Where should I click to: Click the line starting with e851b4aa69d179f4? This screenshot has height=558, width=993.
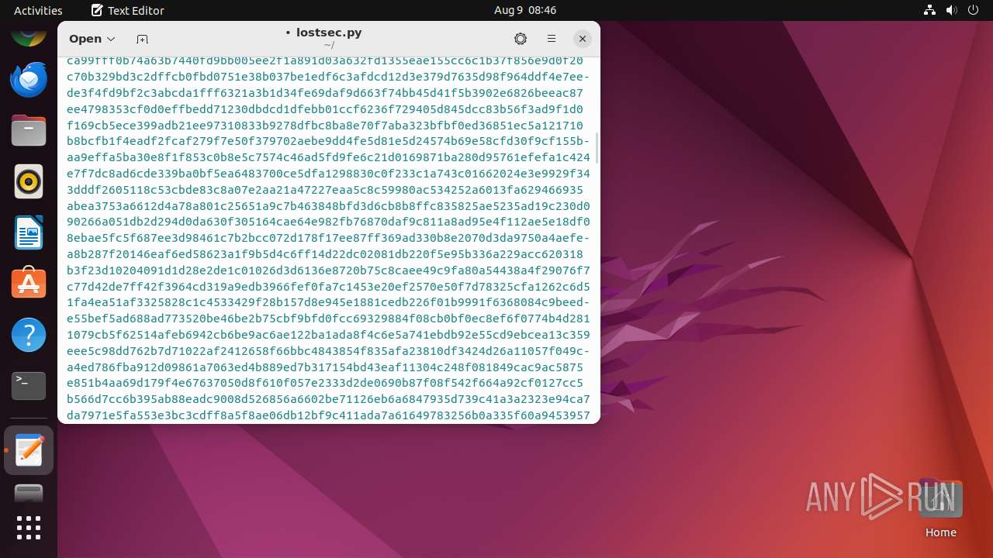tap(325, 384)
